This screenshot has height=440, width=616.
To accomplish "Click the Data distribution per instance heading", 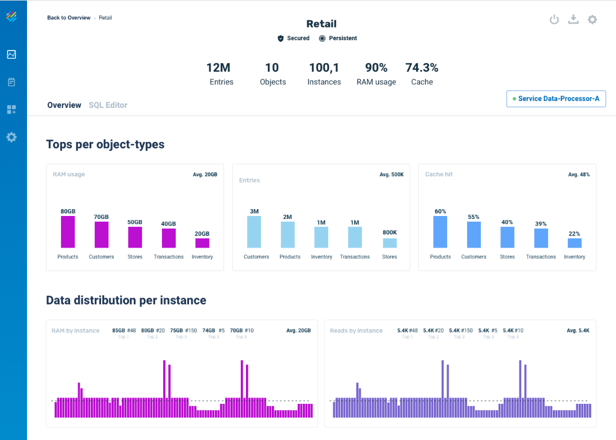I will click(x=126, y=300).
